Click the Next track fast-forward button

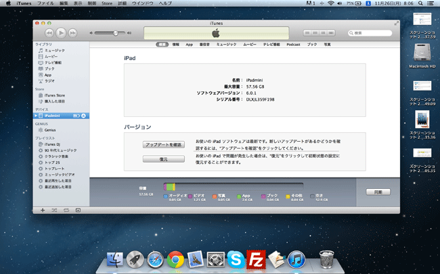click(72, 33)
